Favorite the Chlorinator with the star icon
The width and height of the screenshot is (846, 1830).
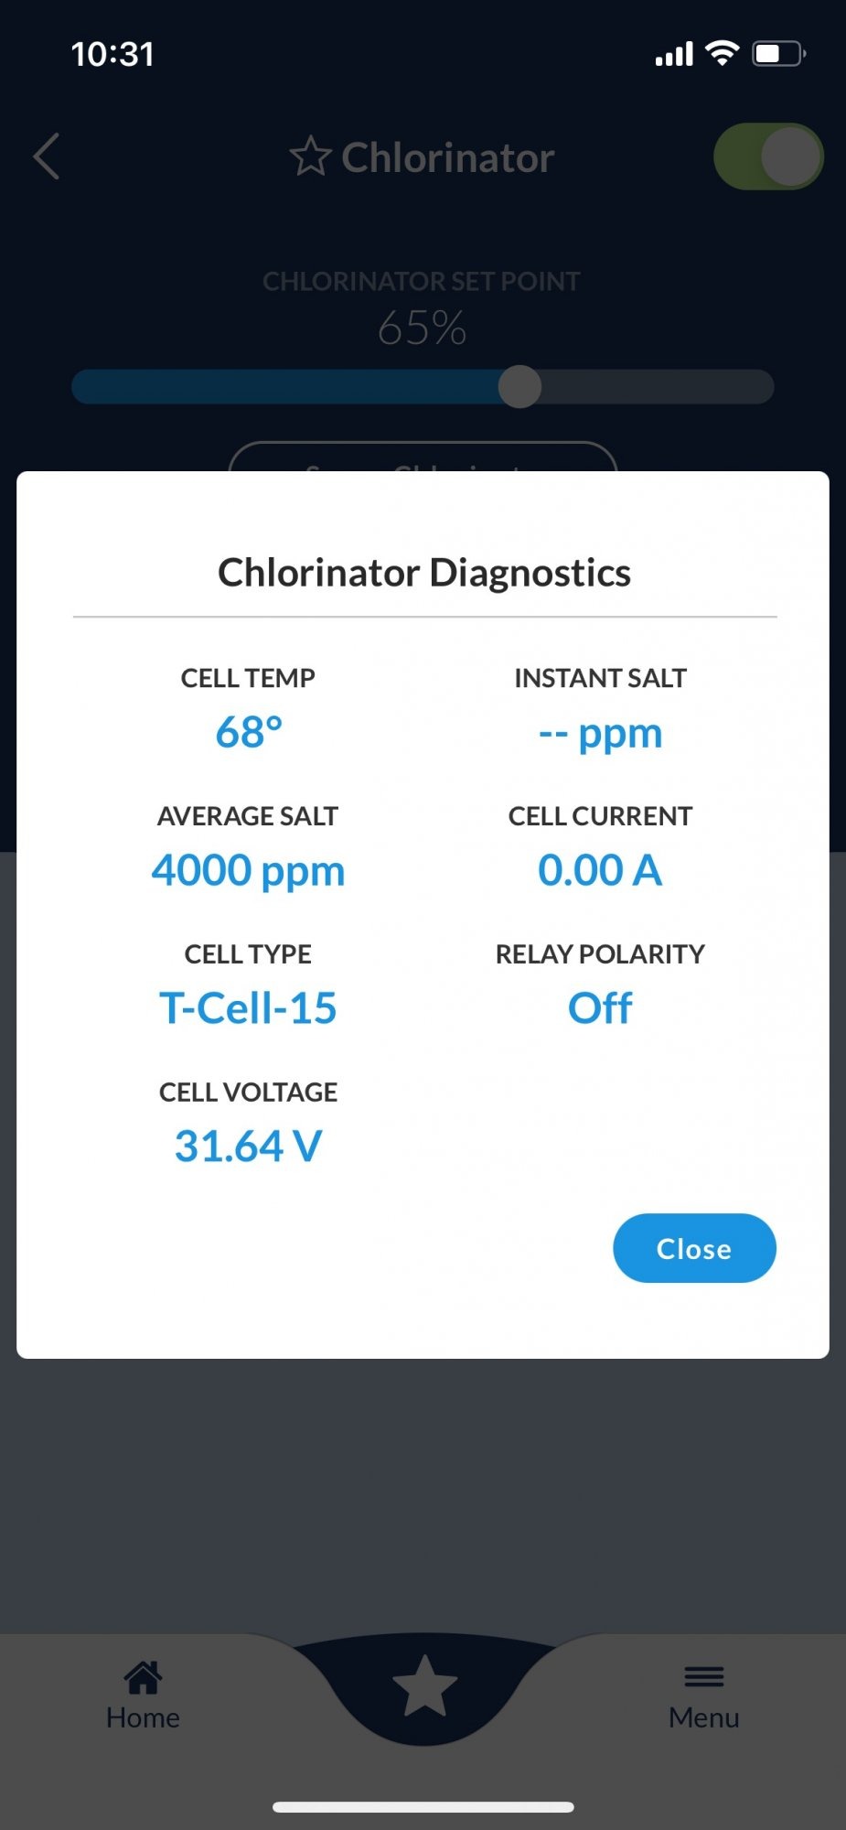[x=310, y=156]
